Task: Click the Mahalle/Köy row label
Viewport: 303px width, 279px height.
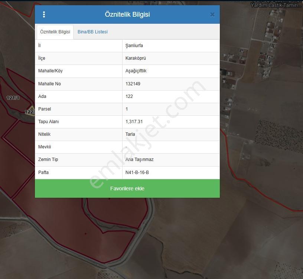Action: [x=50, y=71]
